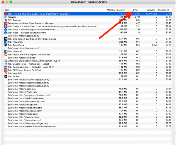The width and height of the screenshot is (176, 145).
Task: Click process ID 8717
Action: [x=168, y=17]
